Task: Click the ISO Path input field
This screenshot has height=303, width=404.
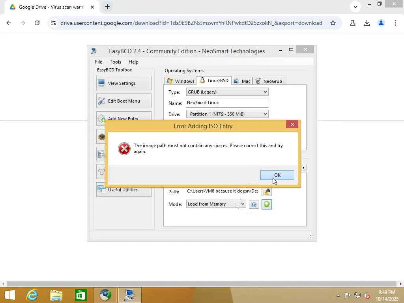Action: point(223,191)
